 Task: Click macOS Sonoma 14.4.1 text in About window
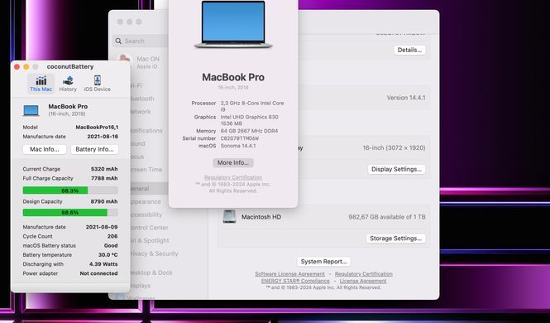(238, 146)
